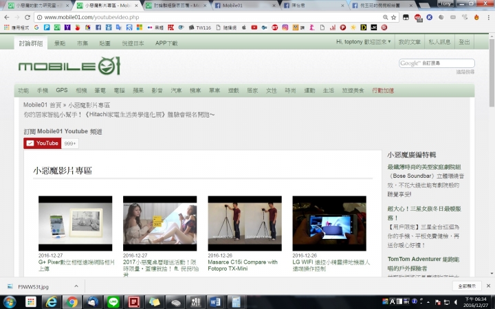Click the Mobile01 logo
The image size is (495, 309).
point(69,66)
